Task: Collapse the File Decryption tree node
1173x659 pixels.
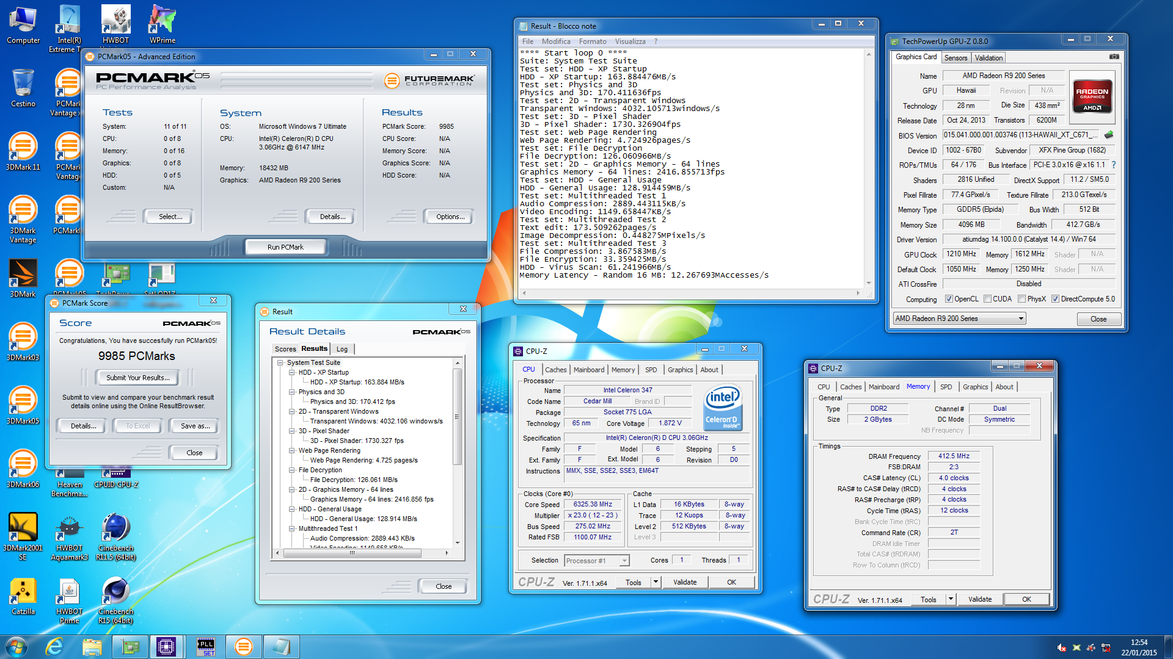Action: point(292,470)
